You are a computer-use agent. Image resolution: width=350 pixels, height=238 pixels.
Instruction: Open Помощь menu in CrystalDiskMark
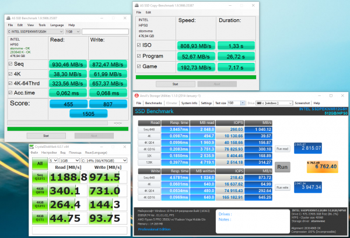click(x=75, y=152)
